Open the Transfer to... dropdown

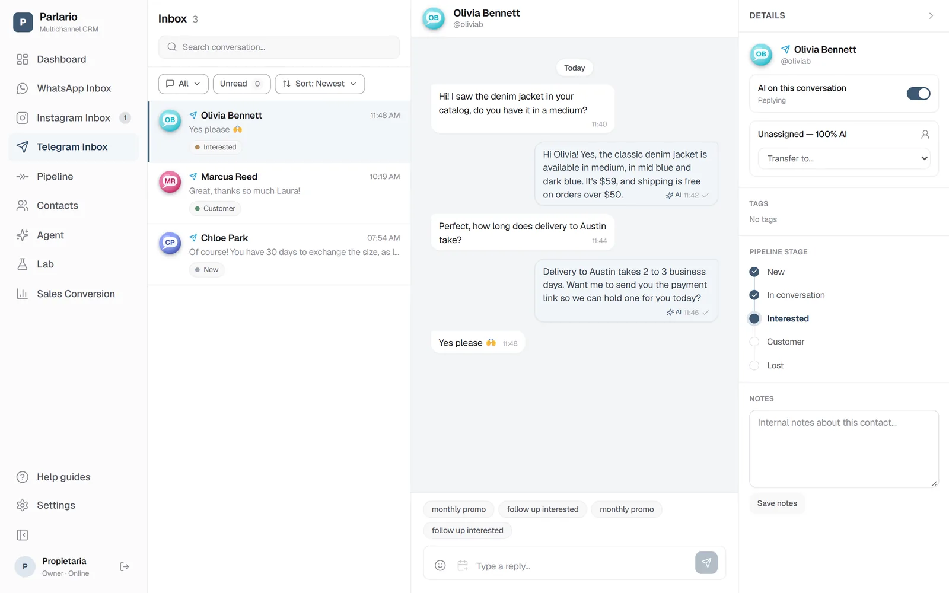pyautogui.click(x=844, y=158)
